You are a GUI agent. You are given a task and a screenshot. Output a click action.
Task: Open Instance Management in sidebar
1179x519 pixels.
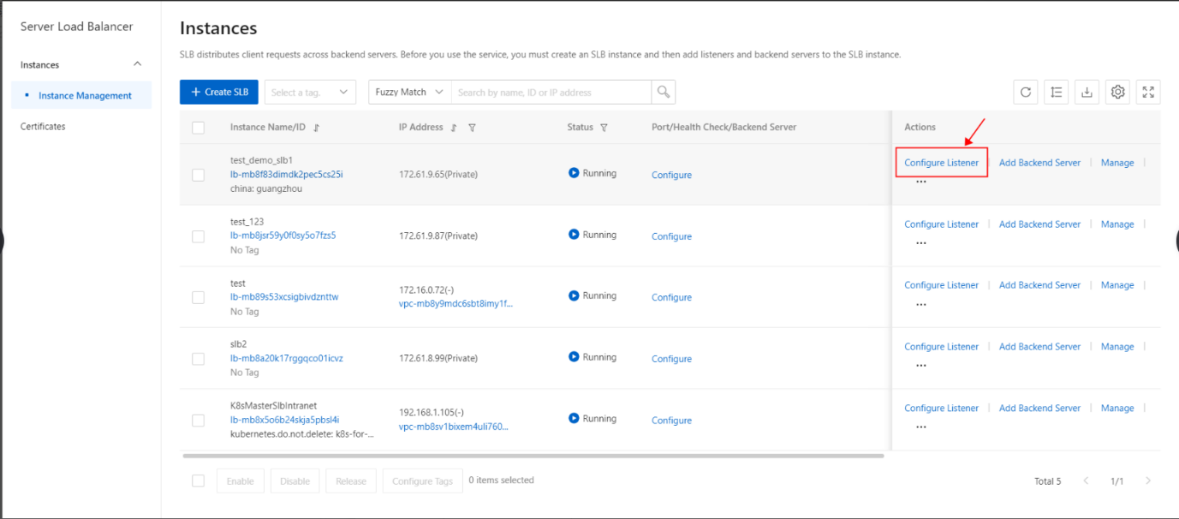[85, 95]
